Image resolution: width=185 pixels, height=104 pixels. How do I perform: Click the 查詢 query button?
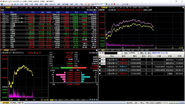[x=126, y=53]
